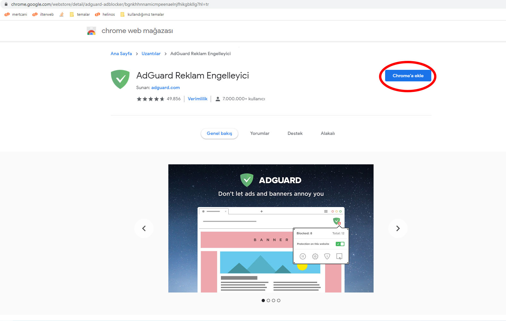Select the Genel bakış tab
The image size is (506, 321).
(219, 133)
